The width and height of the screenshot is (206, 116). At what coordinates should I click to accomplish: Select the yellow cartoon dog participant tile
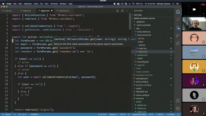point(194,67)
